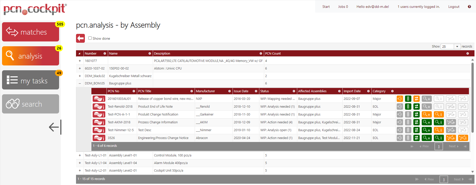This screenshot has width=476, height=185.
Task: Click the Jobs 0 link in top bar
Action: pos(343,7)
